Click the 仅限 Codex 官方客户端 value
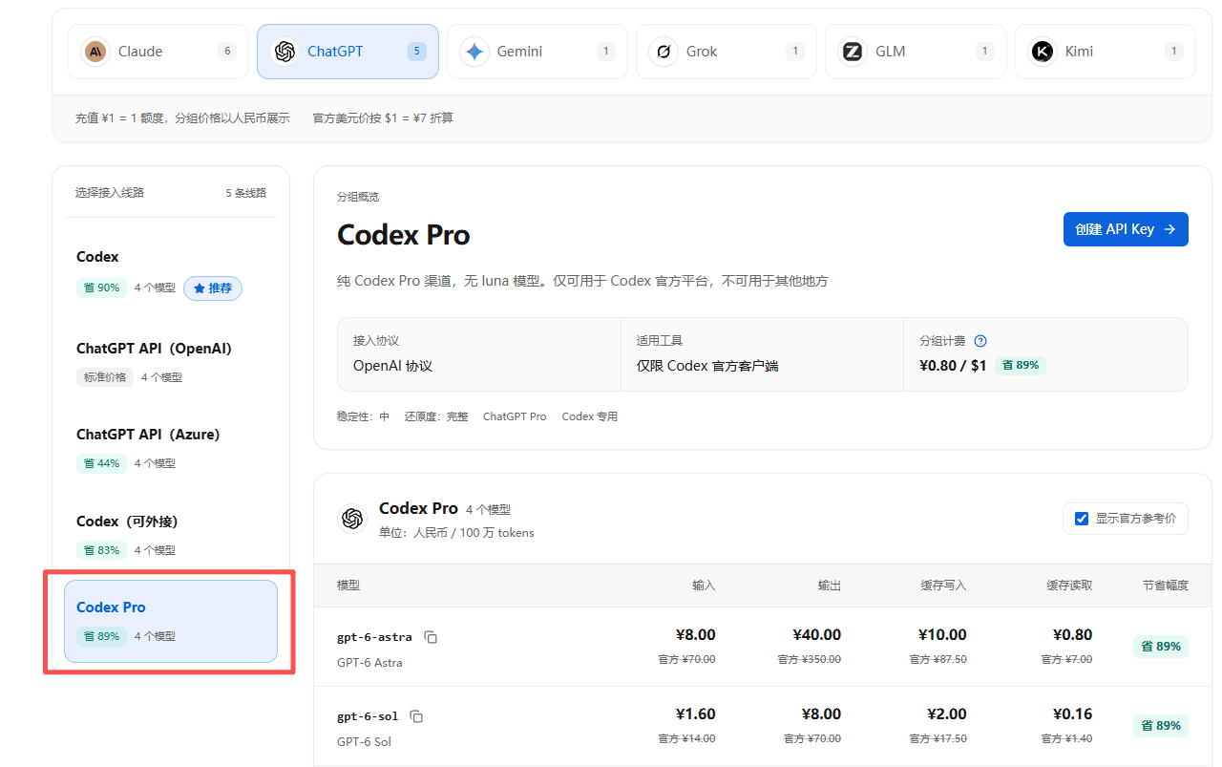 [707, 366]
